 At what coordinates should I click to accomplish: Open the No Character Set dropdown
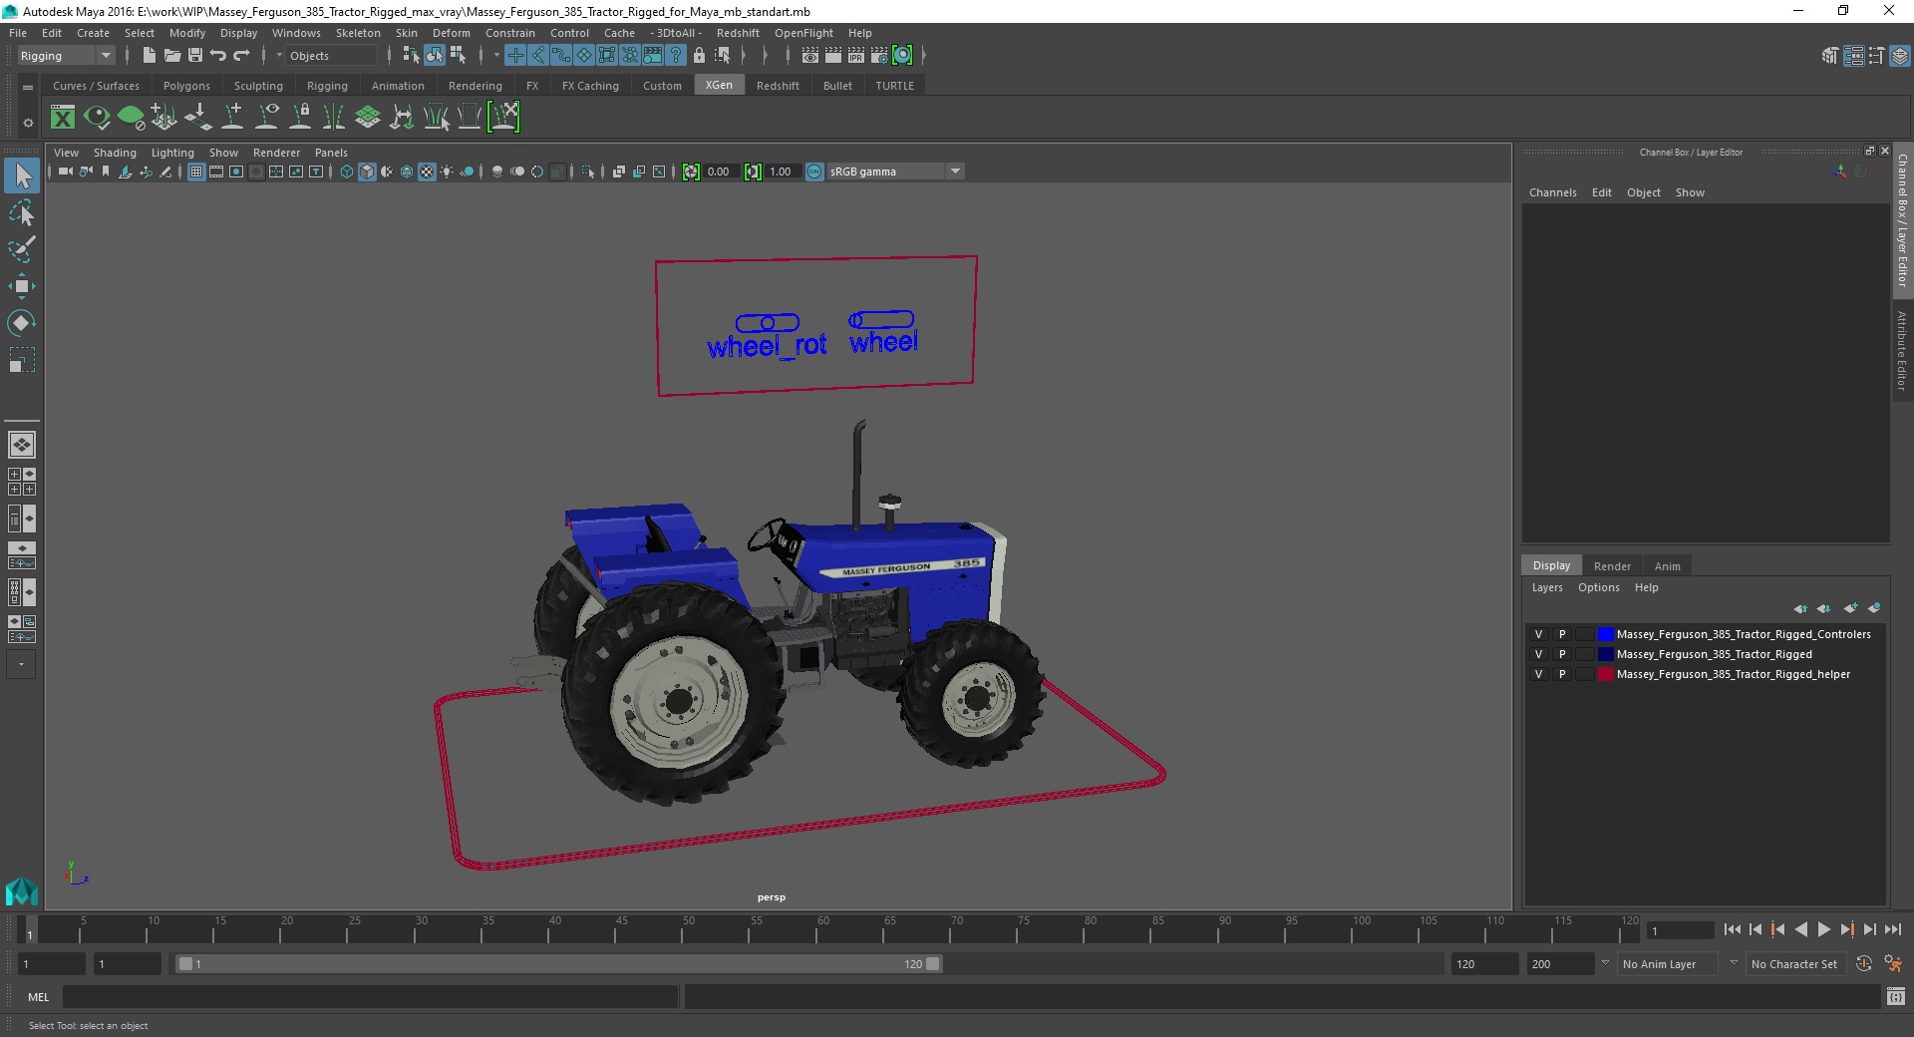click(x=1794, y=964)
